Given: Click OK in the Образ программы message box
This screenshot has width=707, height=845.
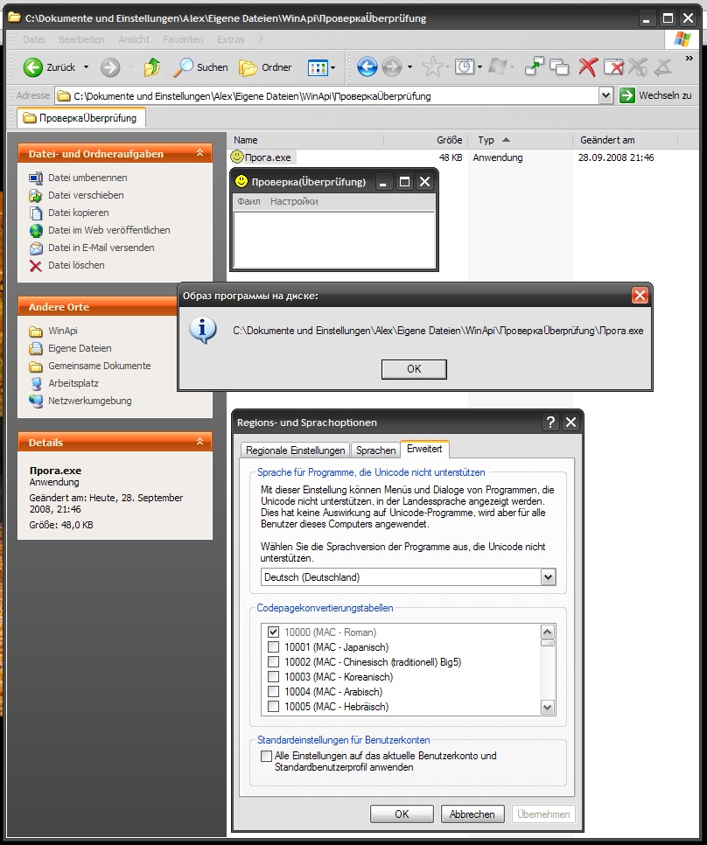Looking at the screenshot, I should click(414, 369).
